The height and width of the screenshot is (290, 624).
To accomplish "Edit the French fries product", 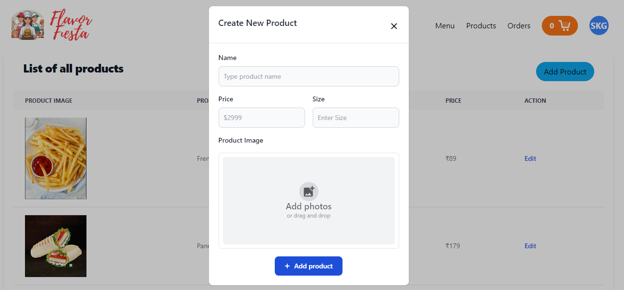I will click(530, 158).
